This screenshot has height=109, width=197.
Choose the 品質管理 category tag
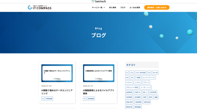[x=129, y=92]
